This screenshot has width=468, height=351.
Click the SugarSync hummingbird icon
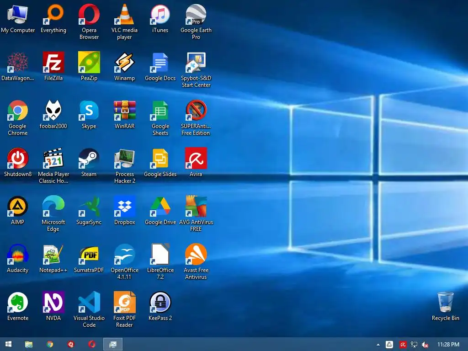pyautogui.click(x=89, y=210)
